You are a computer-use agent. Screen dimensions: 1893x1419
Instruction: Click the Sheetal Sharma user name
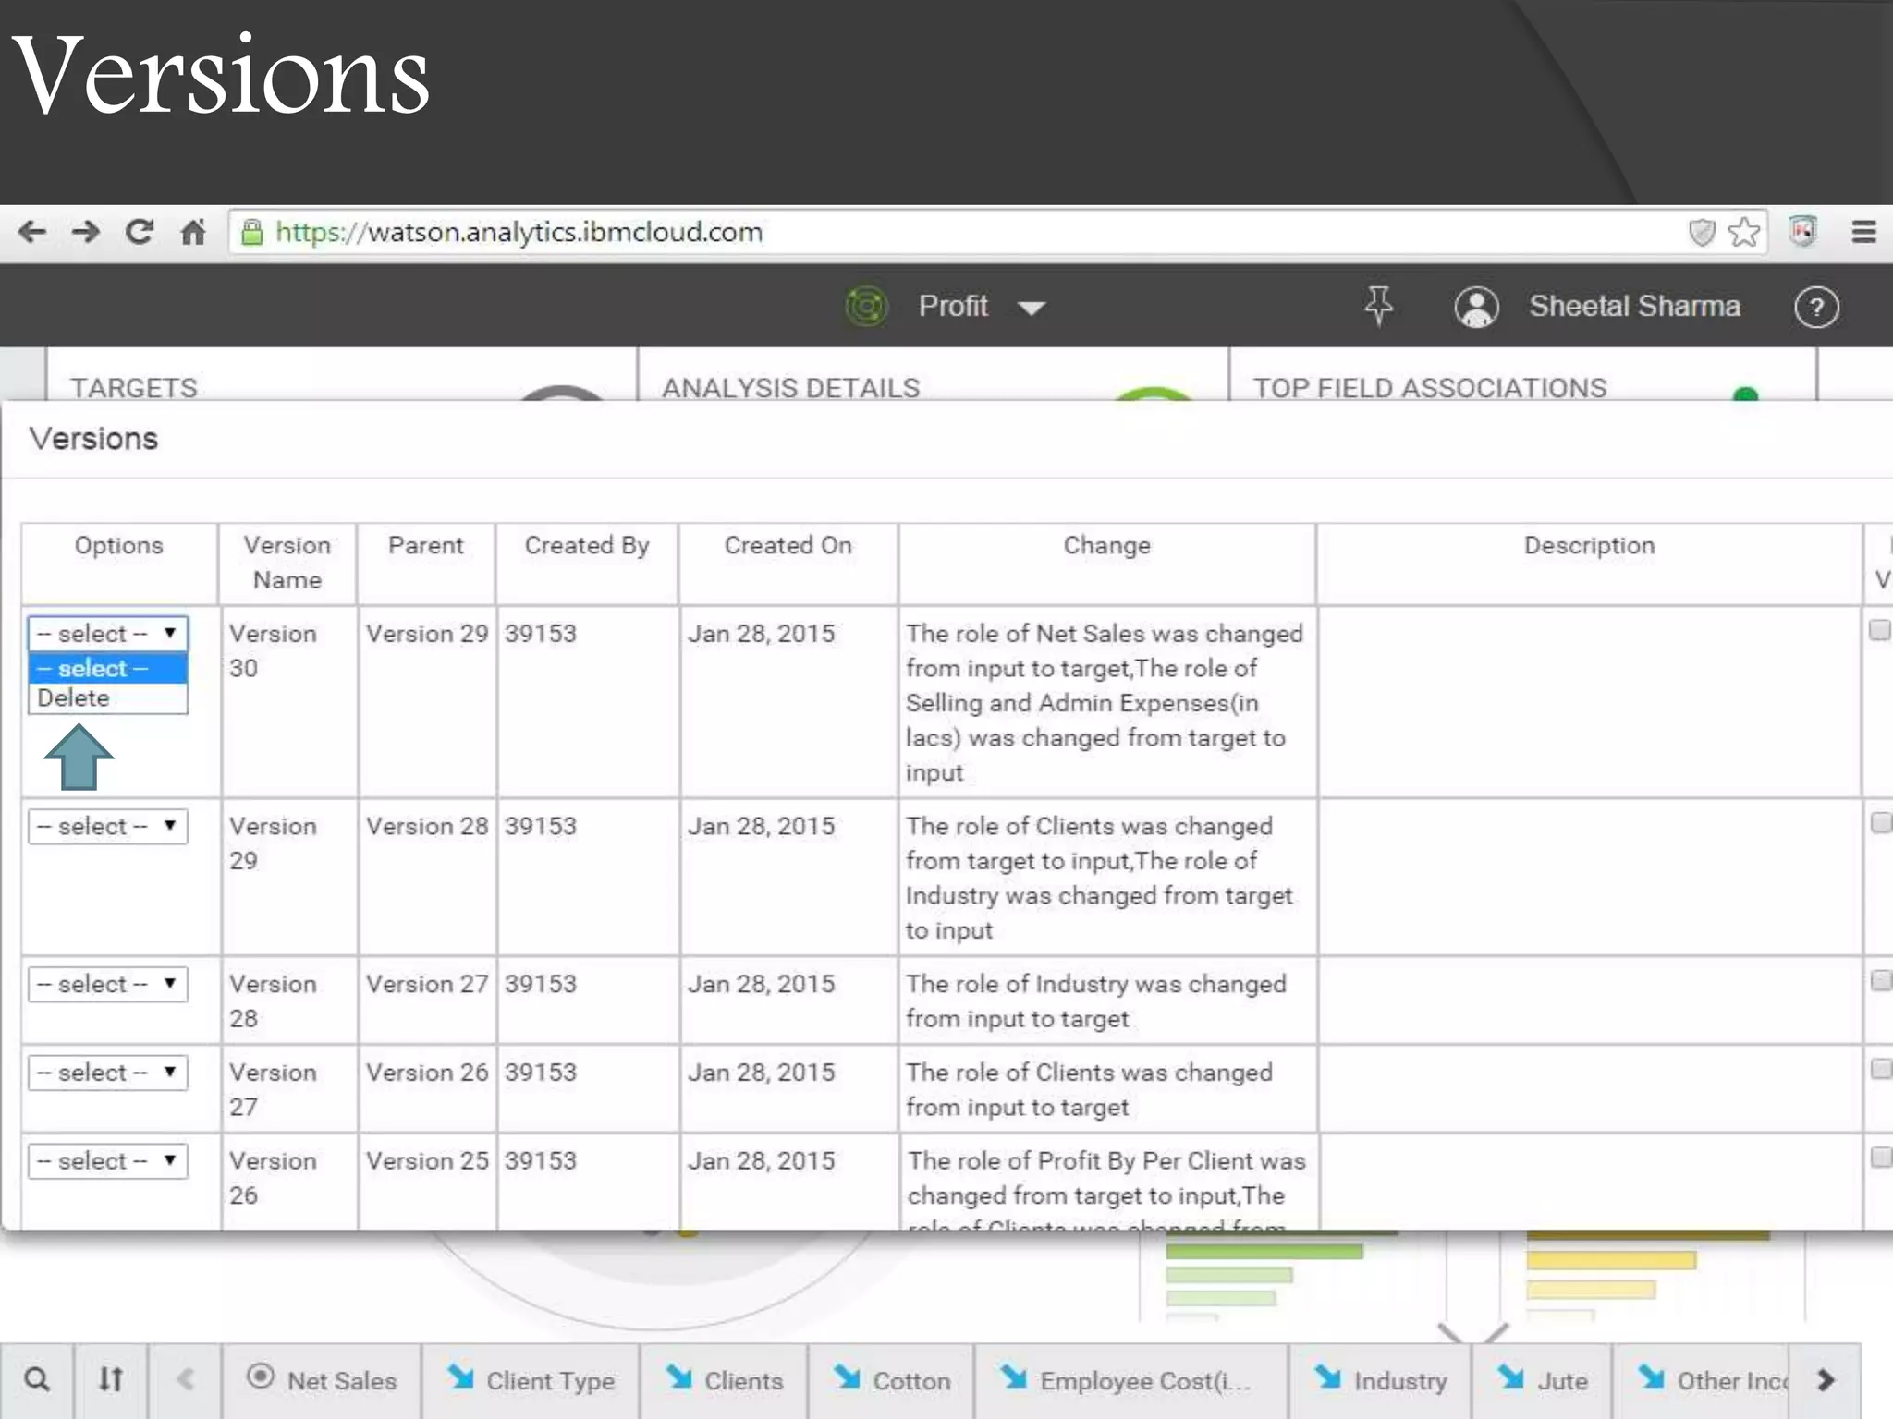1633,307
